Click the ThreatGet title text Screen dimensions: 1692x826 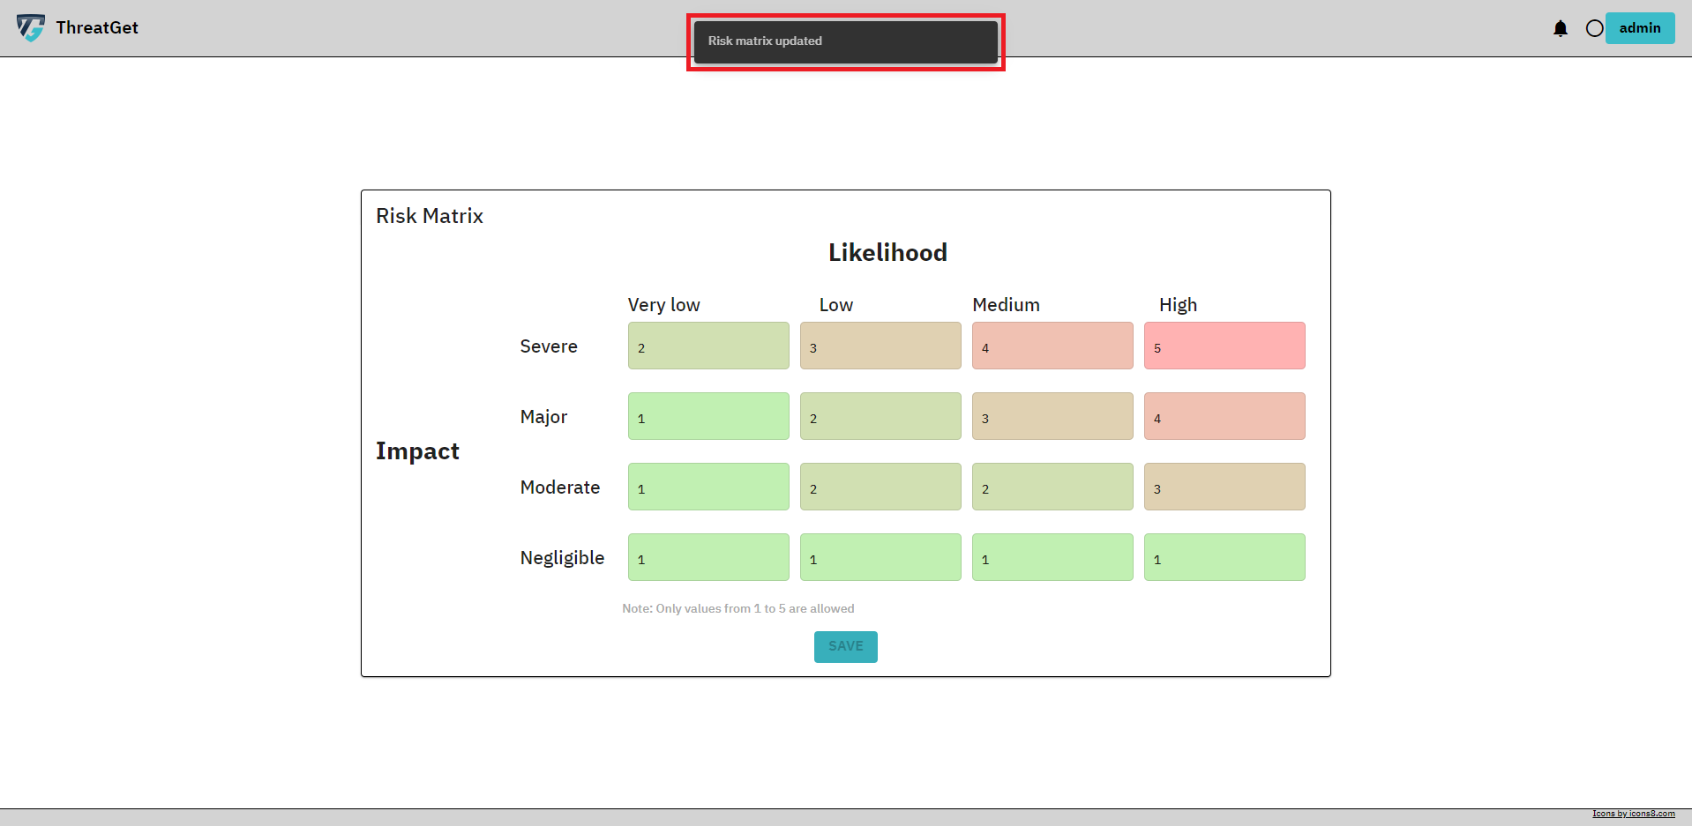(97, 27)
